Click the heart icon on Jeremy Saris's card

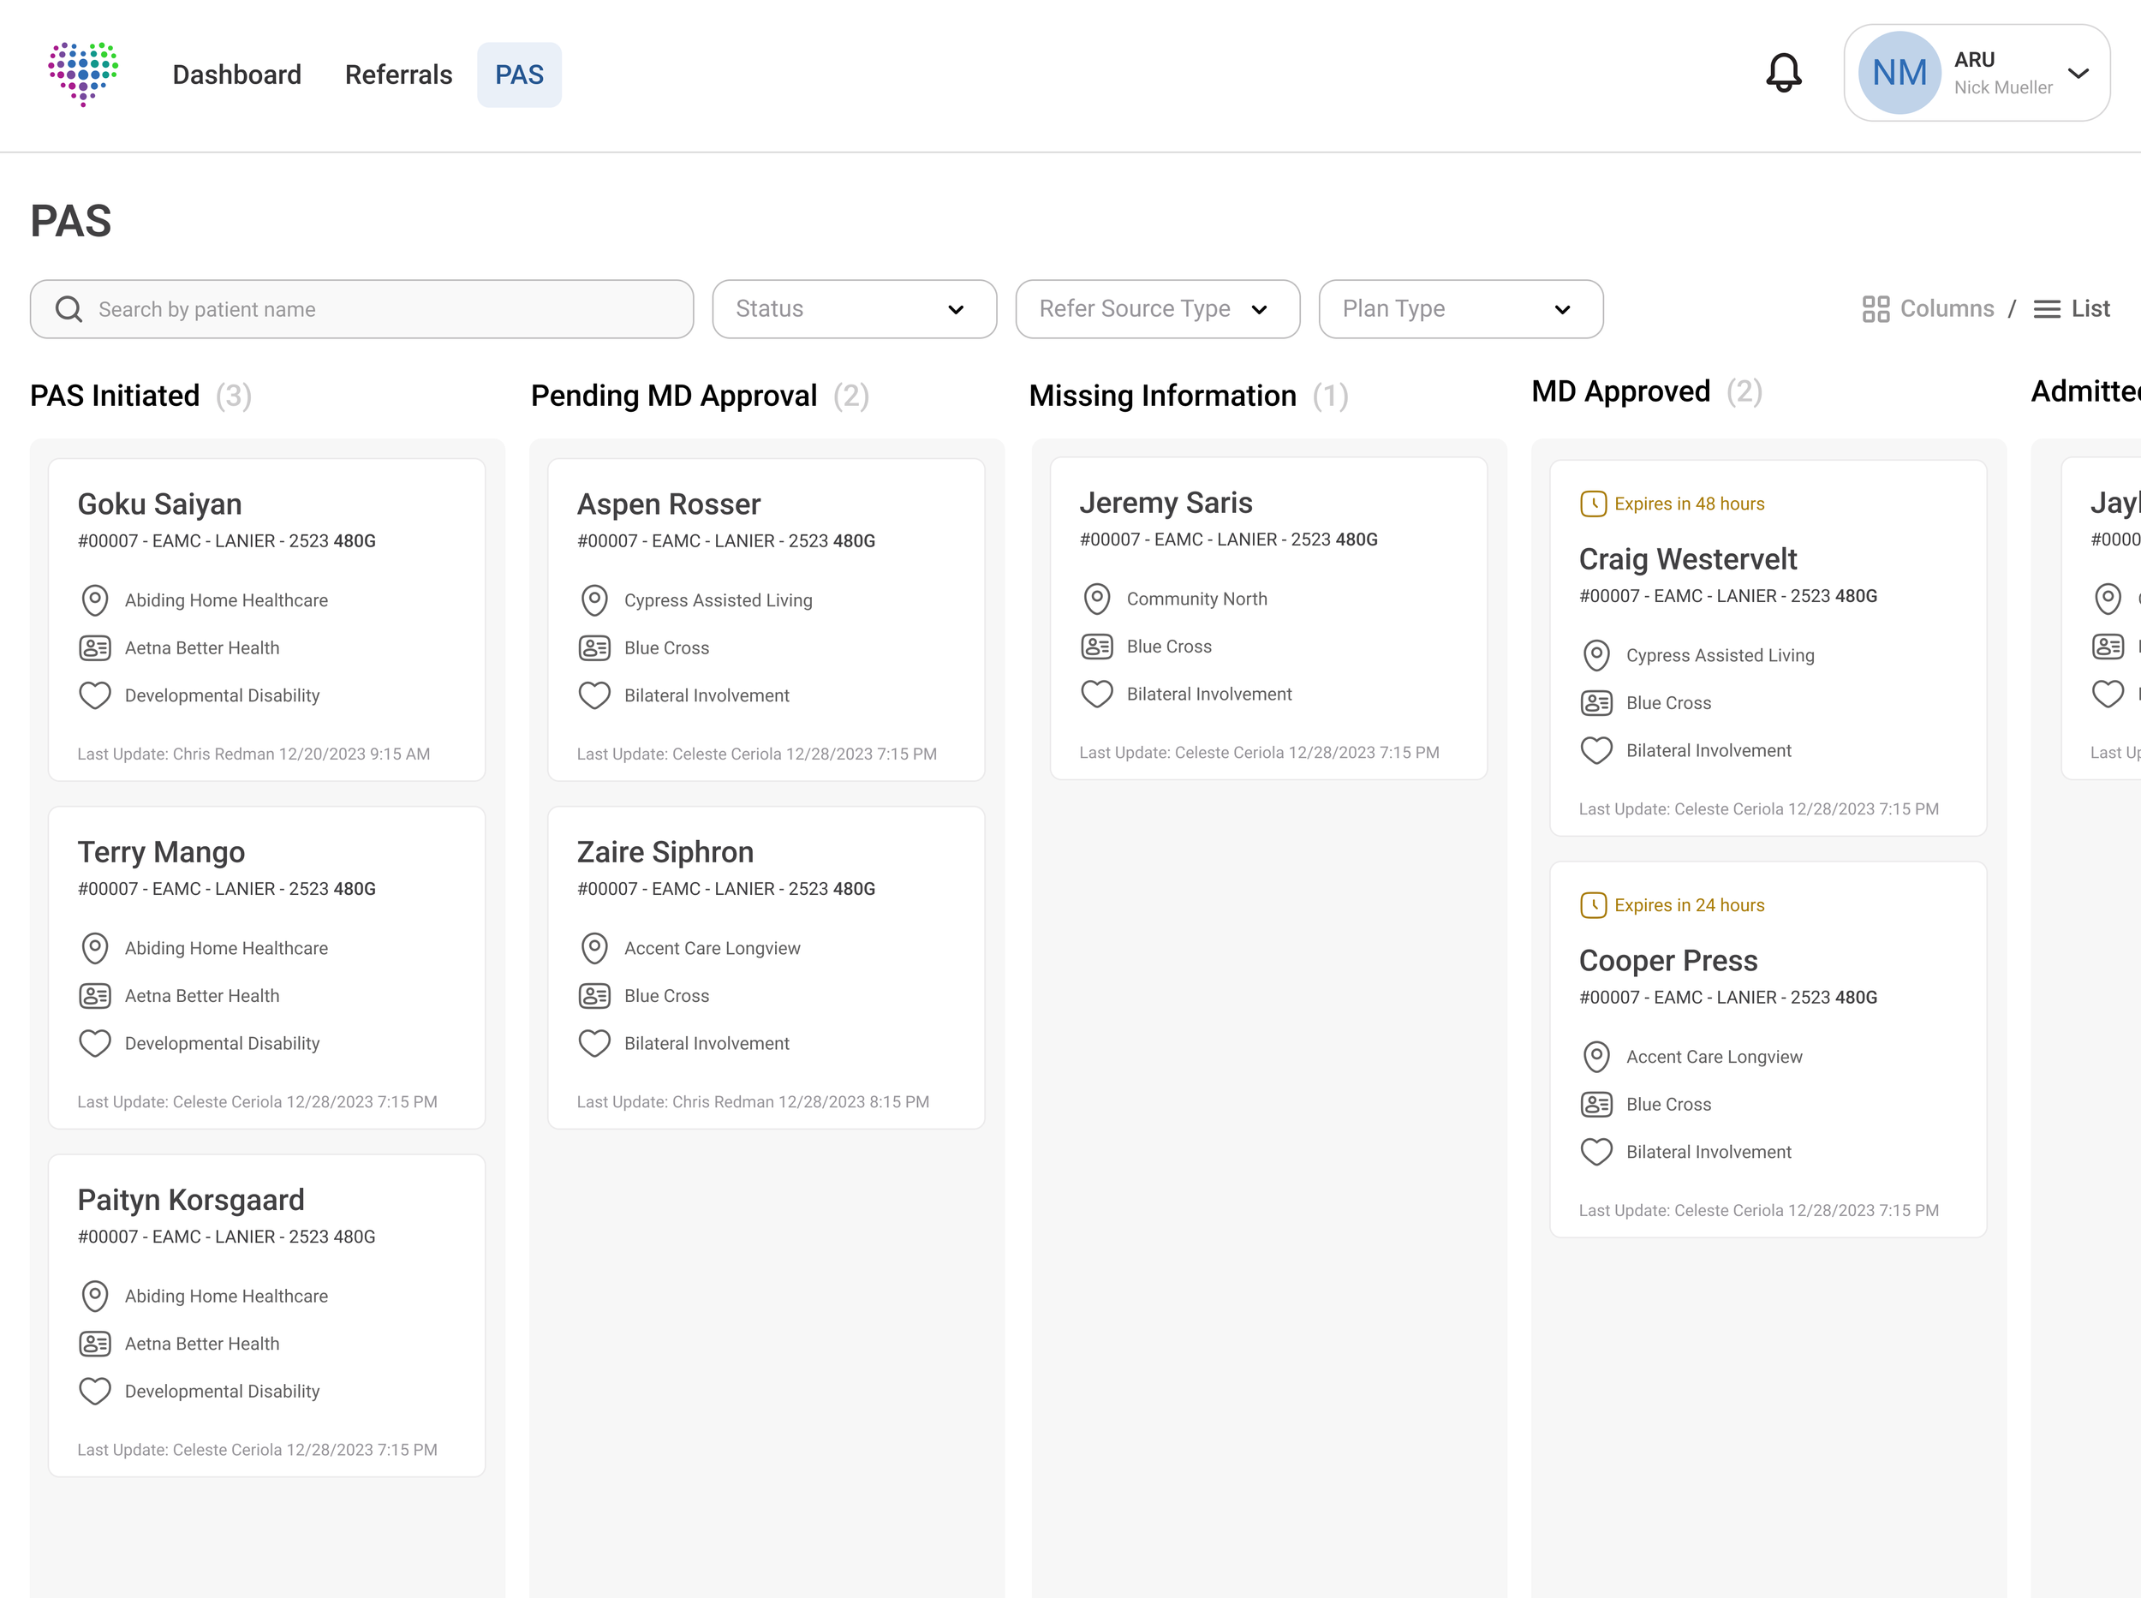1096,695
